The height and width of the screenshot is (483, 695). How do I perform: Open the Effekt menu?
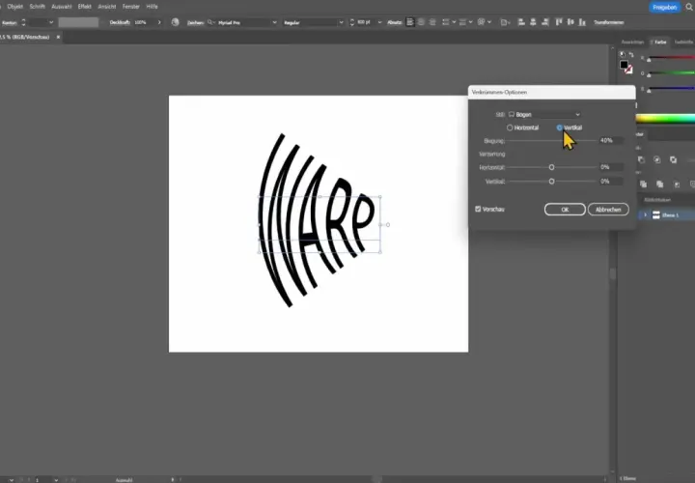[84, 7]
